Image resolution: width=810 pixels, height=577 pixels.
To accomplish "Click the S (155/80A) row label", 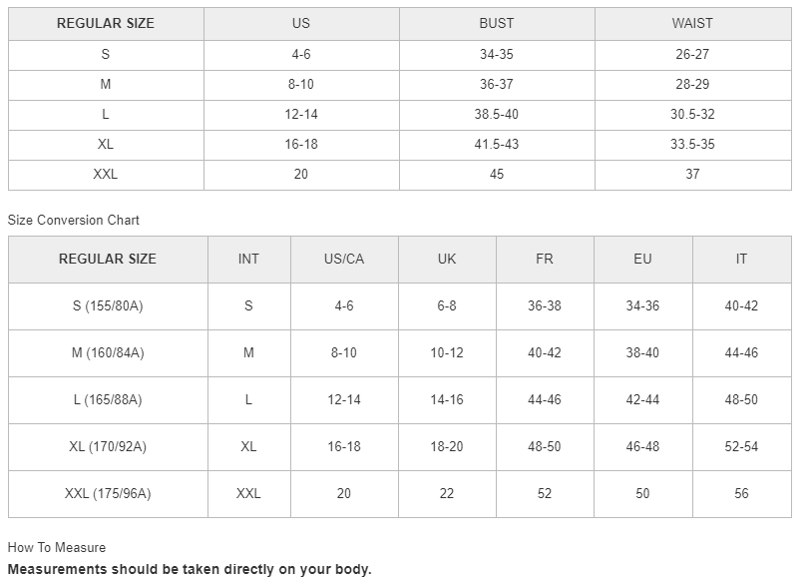I will (108, 305).
